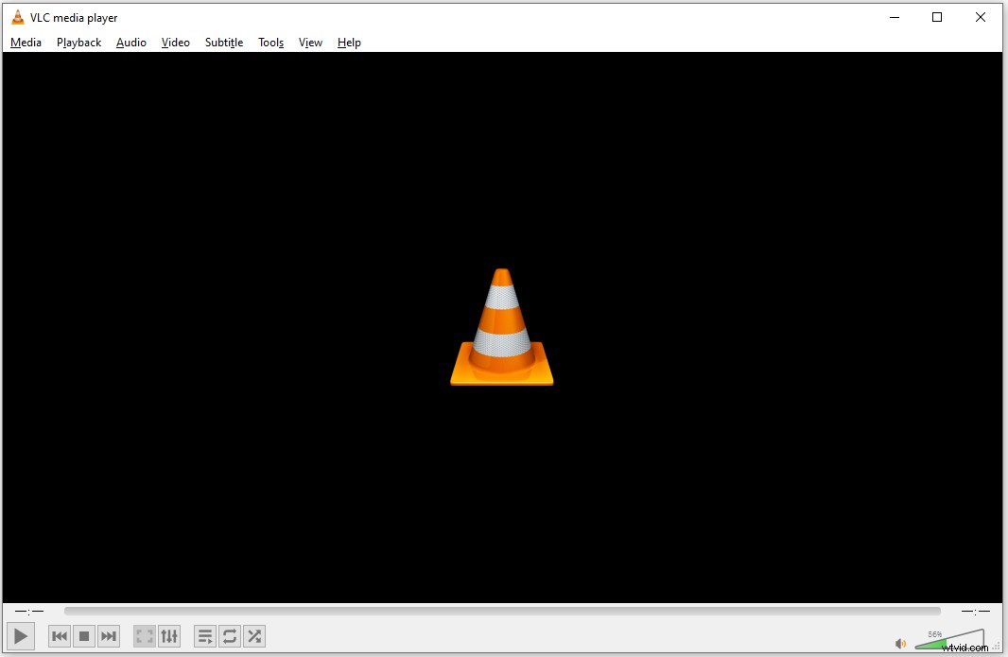Click the Previous media button

pyautogui.click(x=60, y=636)
